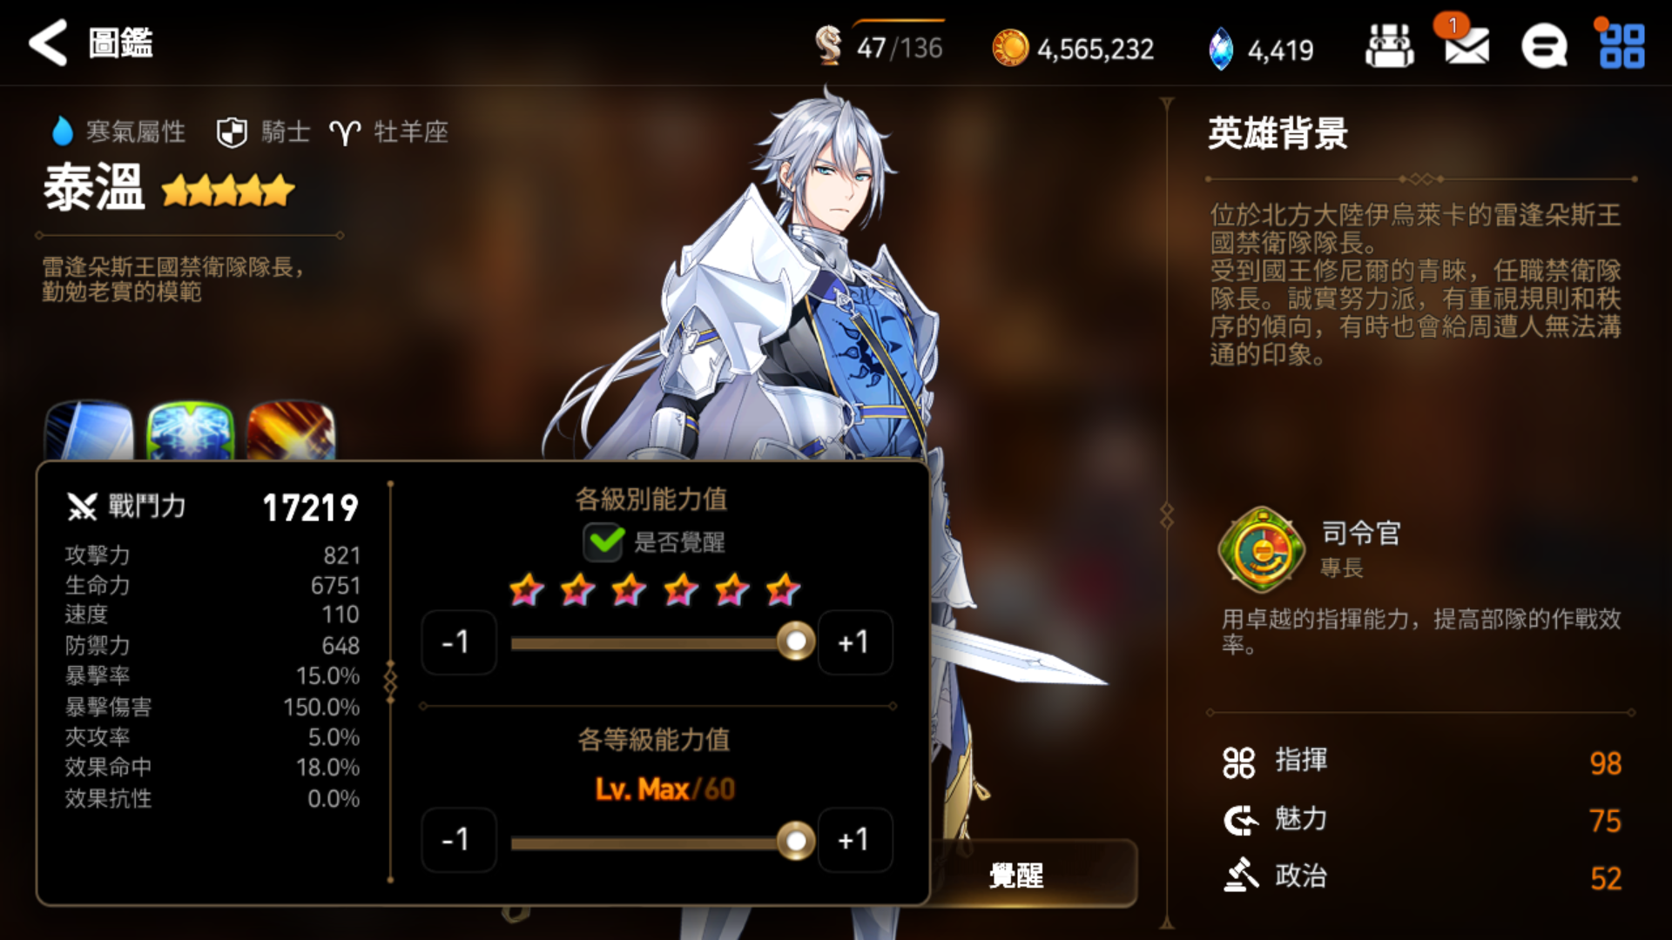
Task: Open the blue grid main menu icon
Action: point(1621,46)
